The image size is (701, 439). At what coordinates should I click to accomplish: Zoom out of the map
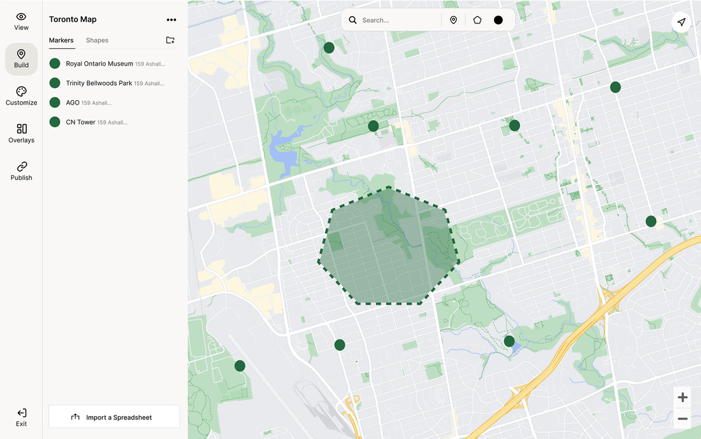682,419
